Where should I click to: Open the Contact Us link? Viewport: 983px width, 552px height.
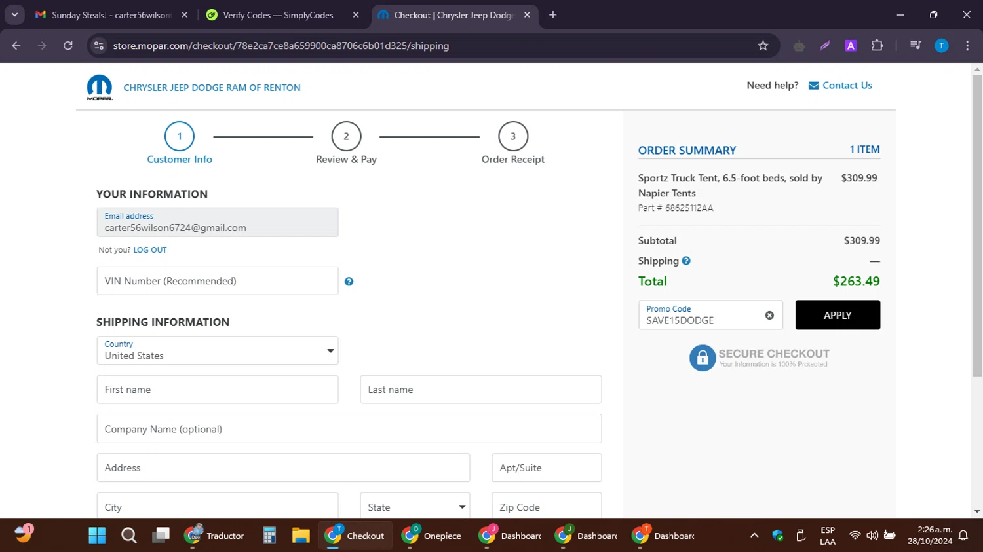[x=847, y=86]
